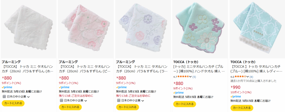Expand 日本の中小企業 chevron on white towel
285x112 pixels.
(x=29, y=97)
